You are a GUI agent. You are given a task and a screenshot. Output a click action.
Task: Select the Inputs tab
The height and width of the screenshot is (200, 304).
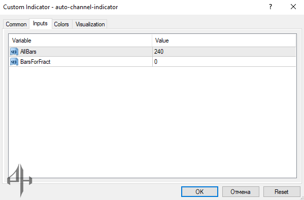(x=40, y=24)
